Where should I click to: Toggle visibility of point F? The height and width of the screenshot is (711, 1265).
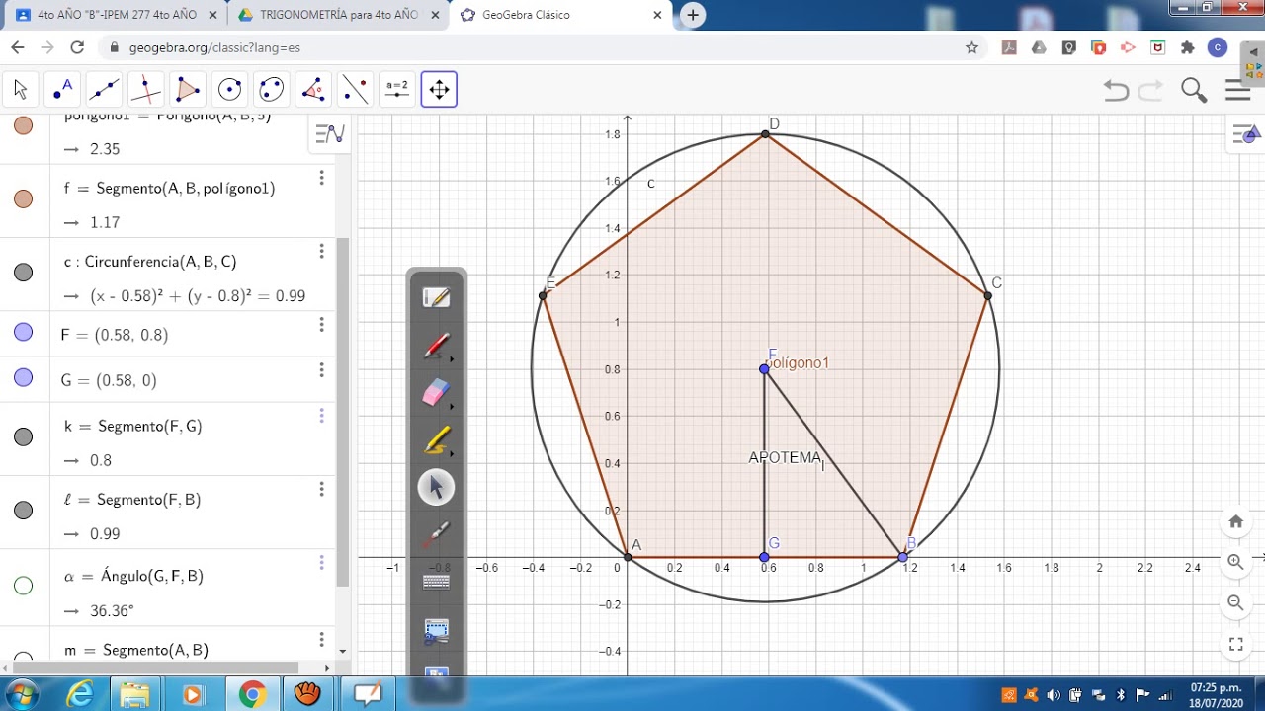[24, 333]
